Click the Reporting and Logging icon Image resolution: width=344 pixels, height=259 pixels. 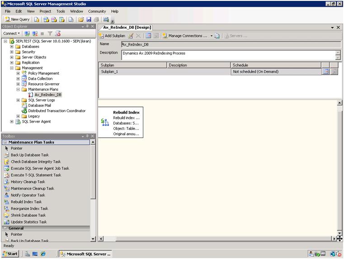(x=217, y=36)
